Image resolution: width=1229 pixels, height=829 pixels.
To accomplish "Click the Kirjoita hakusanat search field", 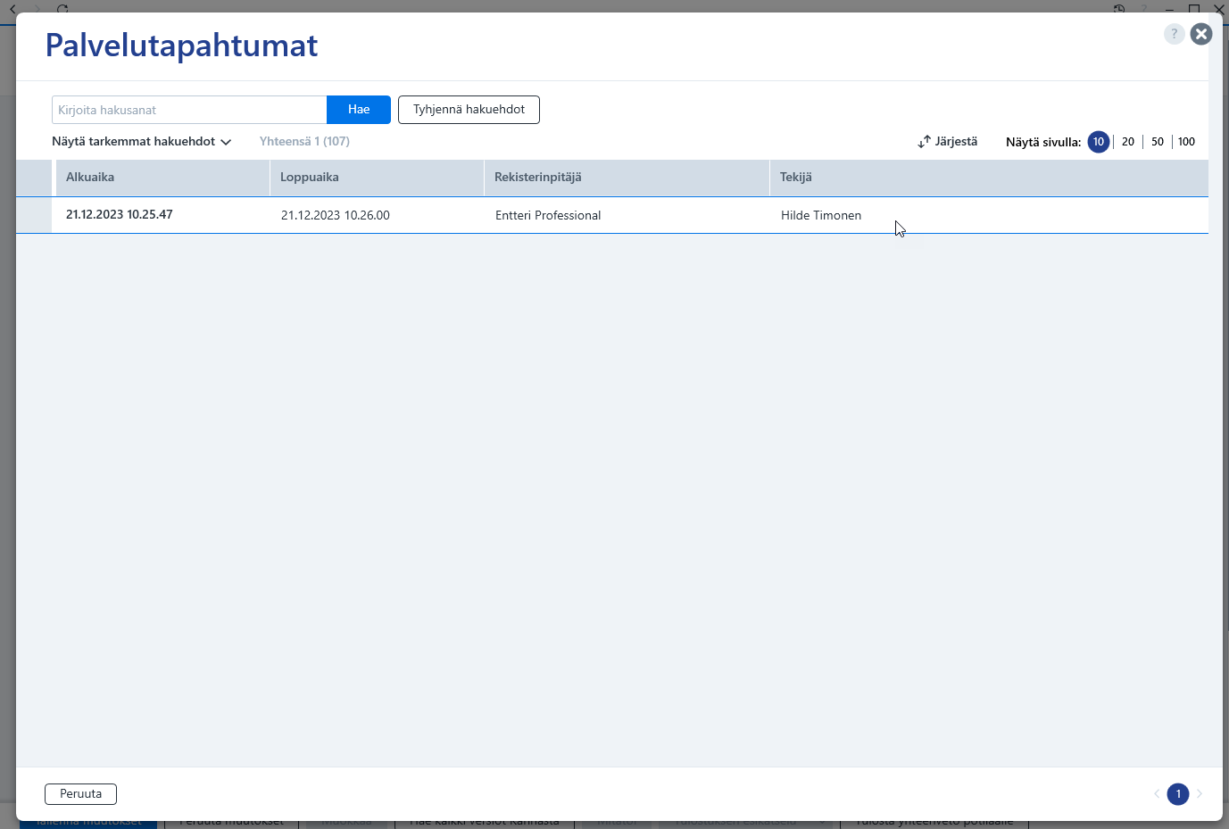I will (189, 110).
